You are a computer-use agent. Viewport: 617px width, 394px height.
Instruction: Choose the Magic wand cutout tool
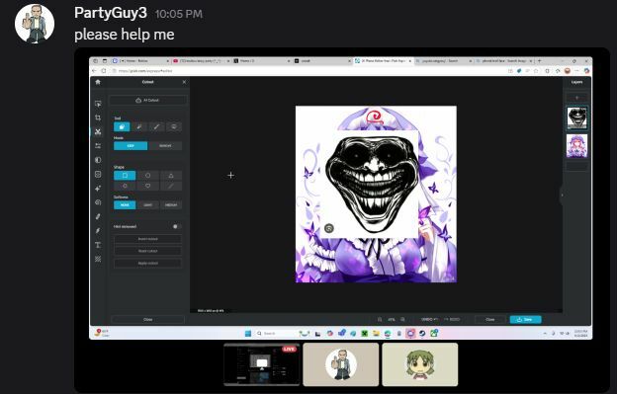click(139, 126)
